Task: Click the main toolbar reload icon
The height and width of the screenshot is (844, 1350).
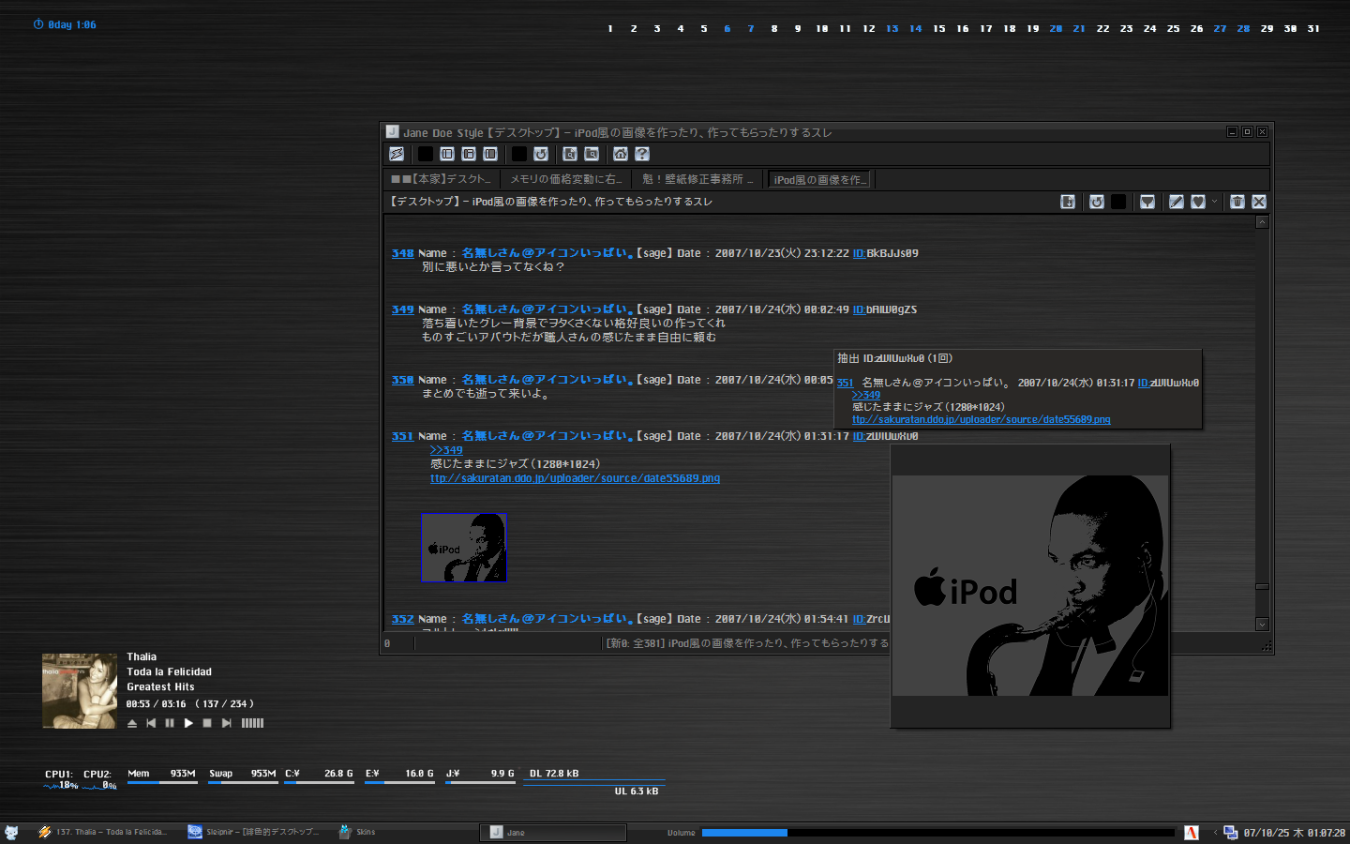Action: pos(541,154)
